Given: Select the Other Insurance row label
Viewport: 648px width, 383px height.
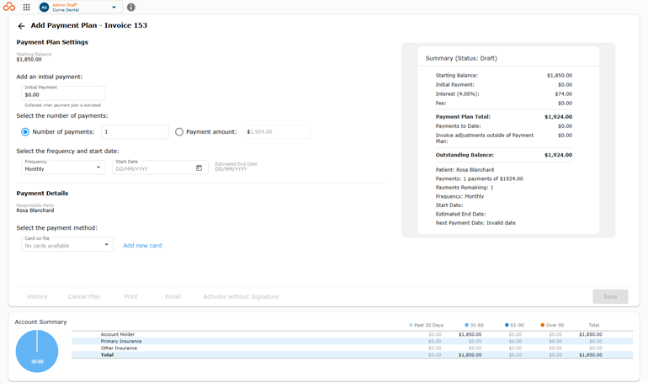Looking at the screenshot, I should (x=119, y=348).
